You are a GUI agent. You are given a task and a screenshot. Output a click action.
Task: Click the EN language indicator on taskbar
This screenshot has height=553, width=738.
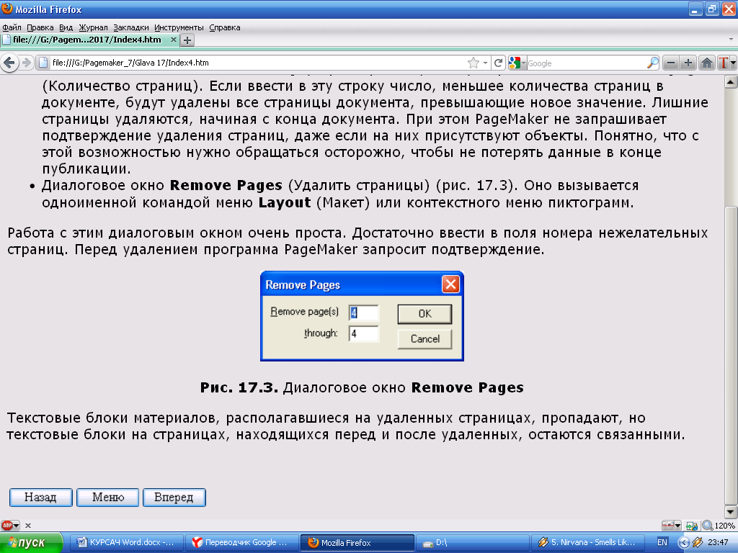[x=662, y=542]
